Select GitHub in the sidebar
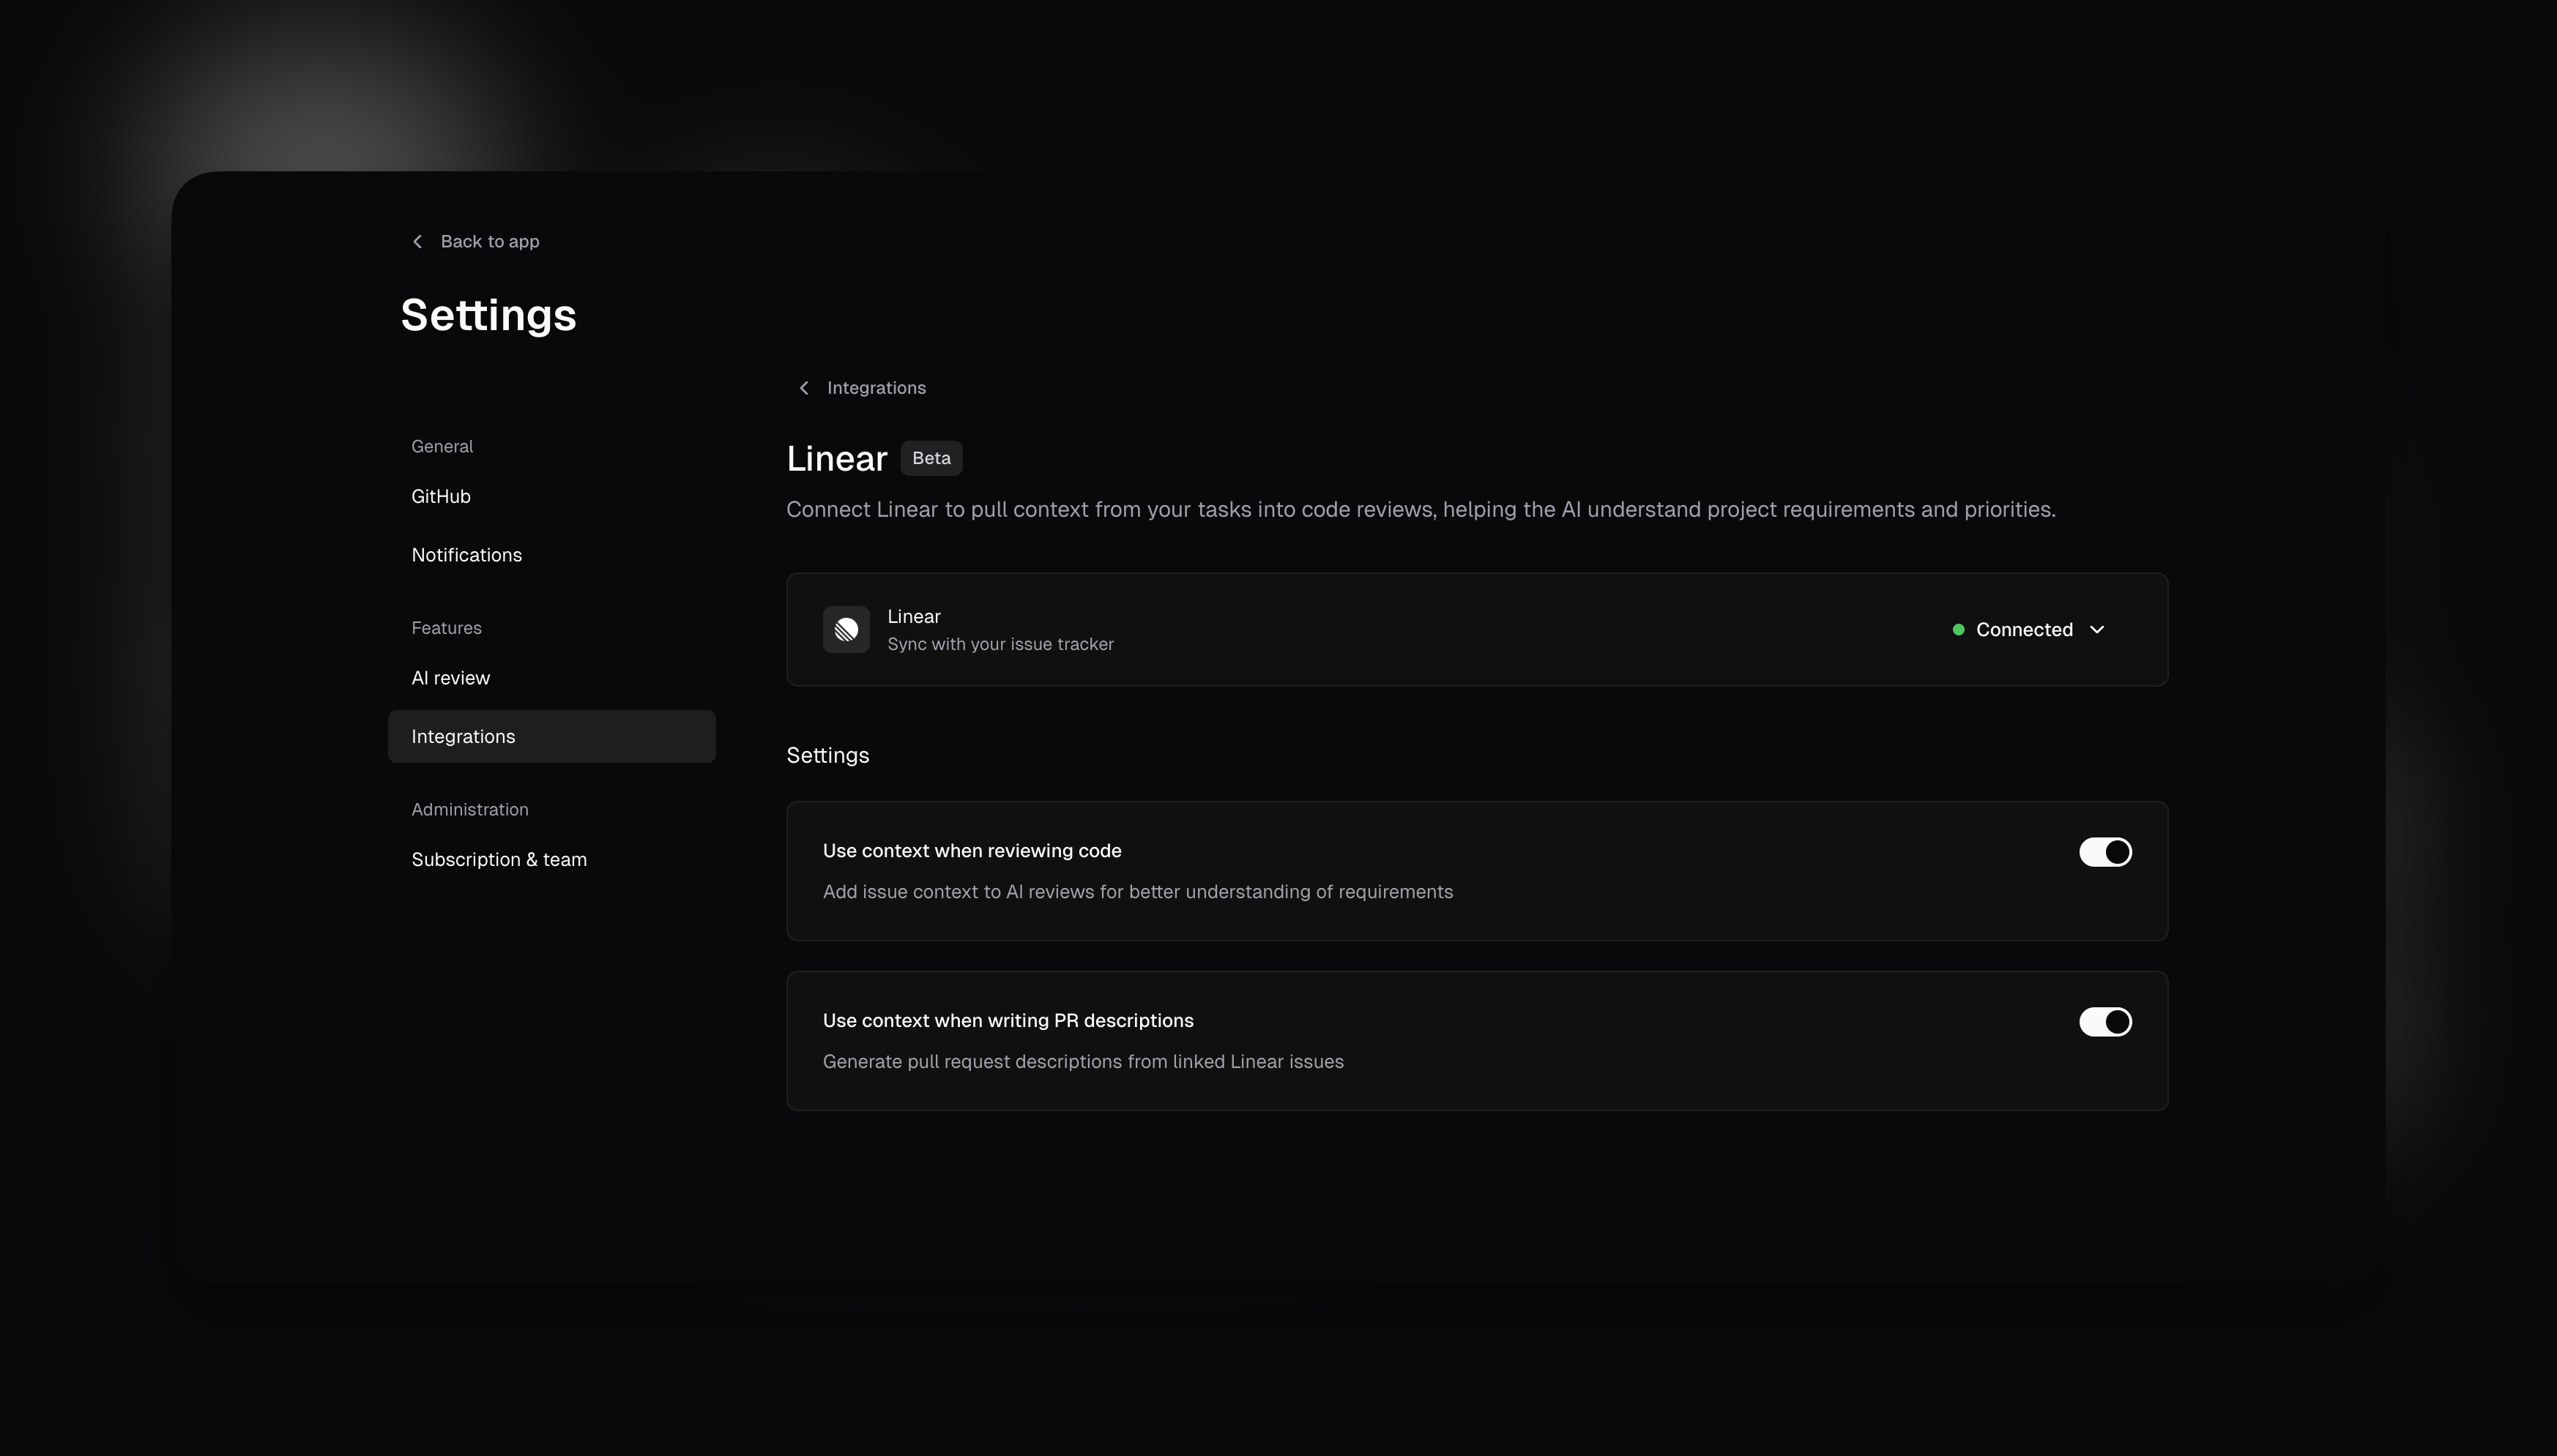Image resolution: width=2557 pixels, height=1456 pixels. (x=441, y=496)
